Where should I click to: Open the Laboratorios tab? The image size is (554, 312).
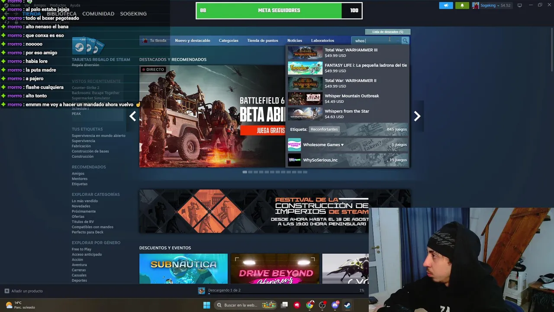pyautogui.click(x=322, y=40)
